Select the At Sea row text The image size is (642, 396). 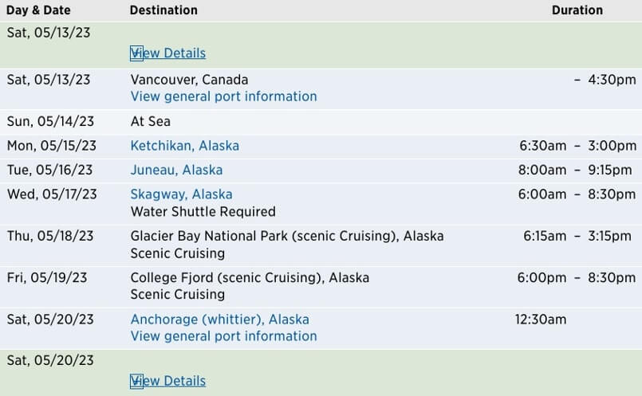[x=151, y=122]
